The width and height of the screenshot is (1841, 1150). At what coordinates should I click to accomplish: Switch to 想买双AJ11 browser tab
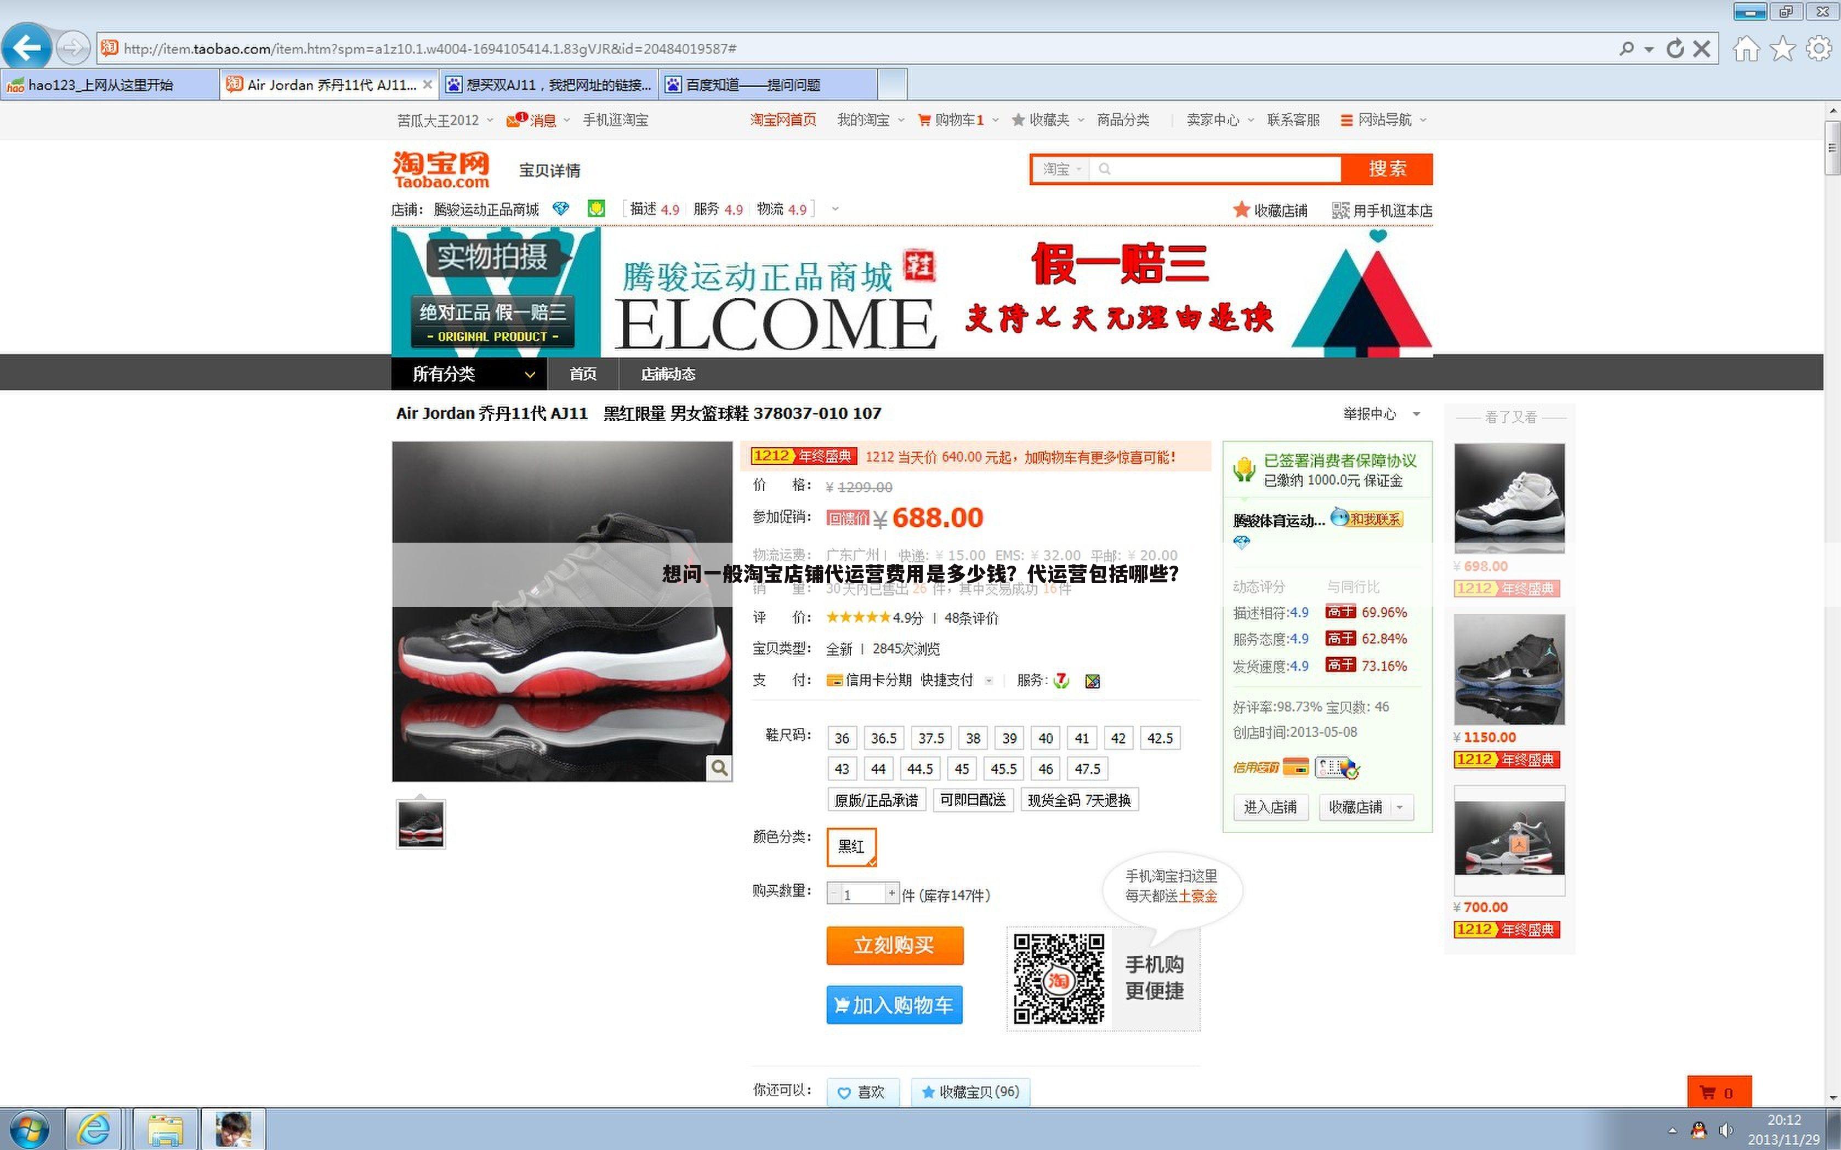tap(549, 84)
